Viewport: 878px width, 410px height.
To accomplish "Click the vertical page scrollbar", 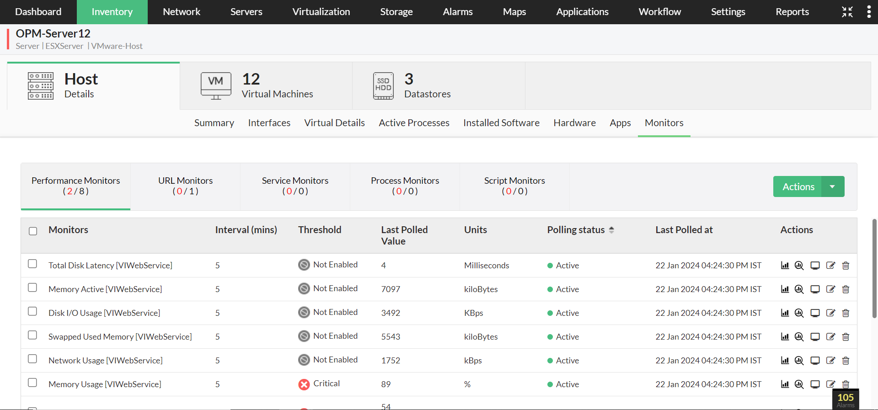I will coord(874,269).
